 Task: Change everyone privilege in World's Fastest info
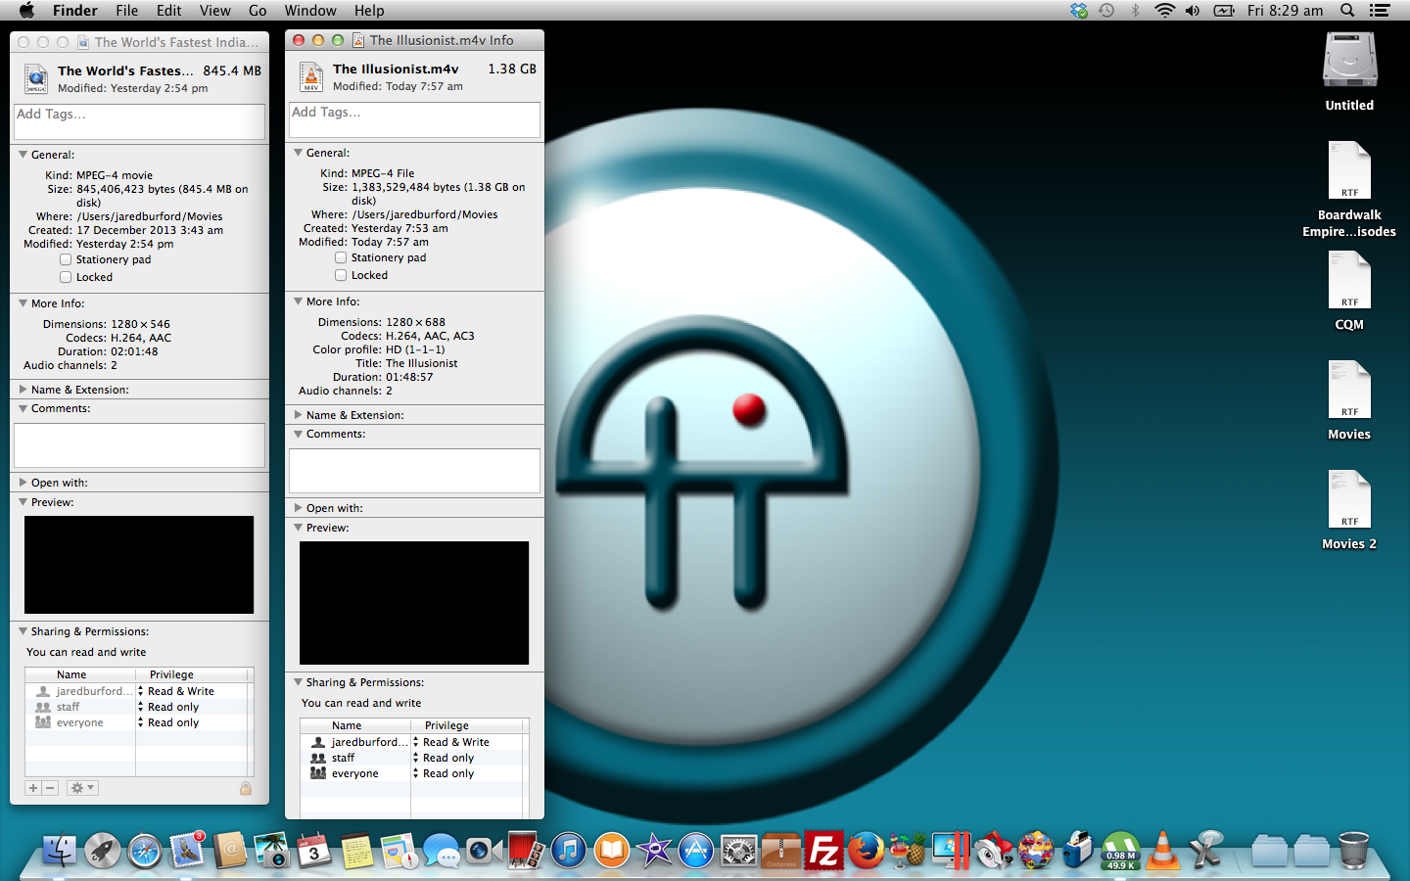pos(192,722)
